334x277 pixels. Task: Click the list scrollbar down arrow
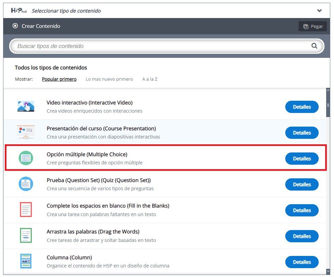point(328,271)
